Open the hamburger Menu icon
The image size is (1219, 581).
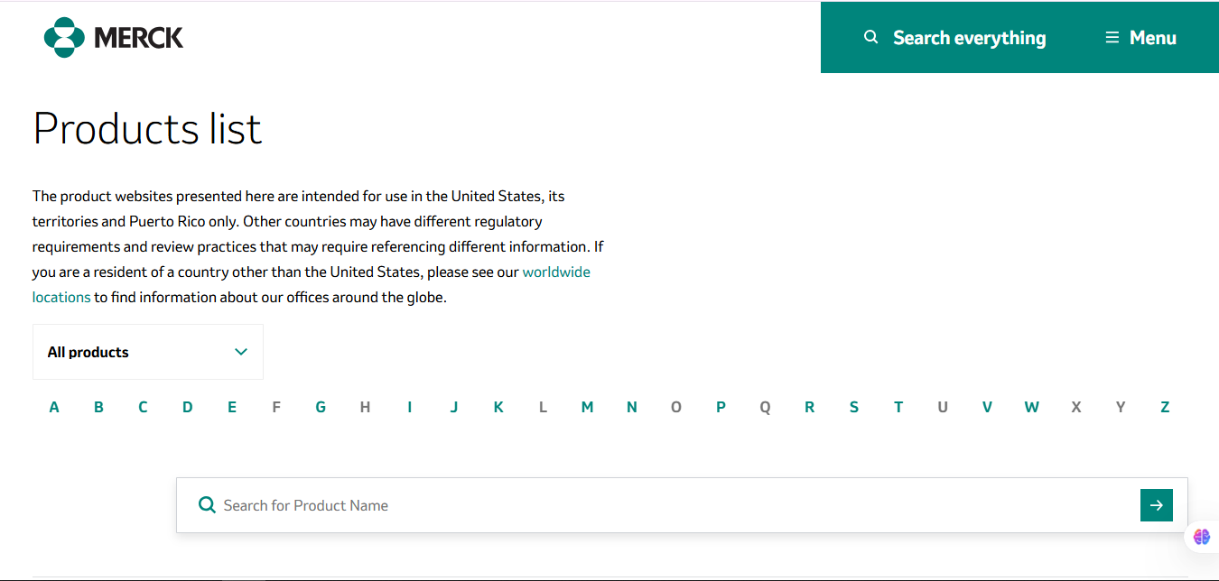(x=1112, y=37)
